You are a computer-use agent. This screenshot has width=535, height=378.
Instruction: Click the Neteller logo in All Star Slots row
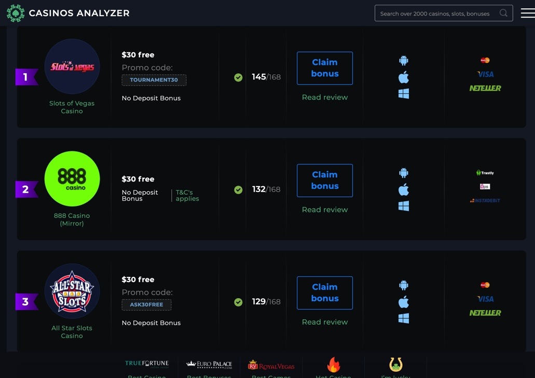click(485, 313)
